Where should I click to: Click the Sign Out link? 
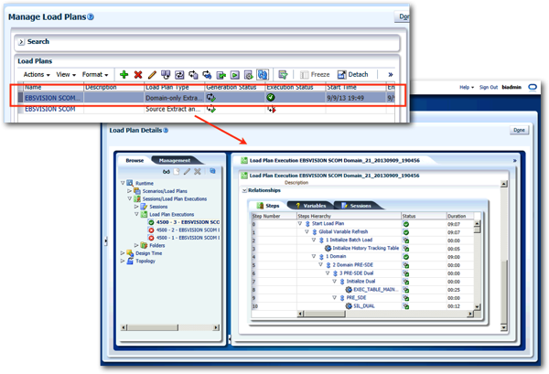click(489, 87)
